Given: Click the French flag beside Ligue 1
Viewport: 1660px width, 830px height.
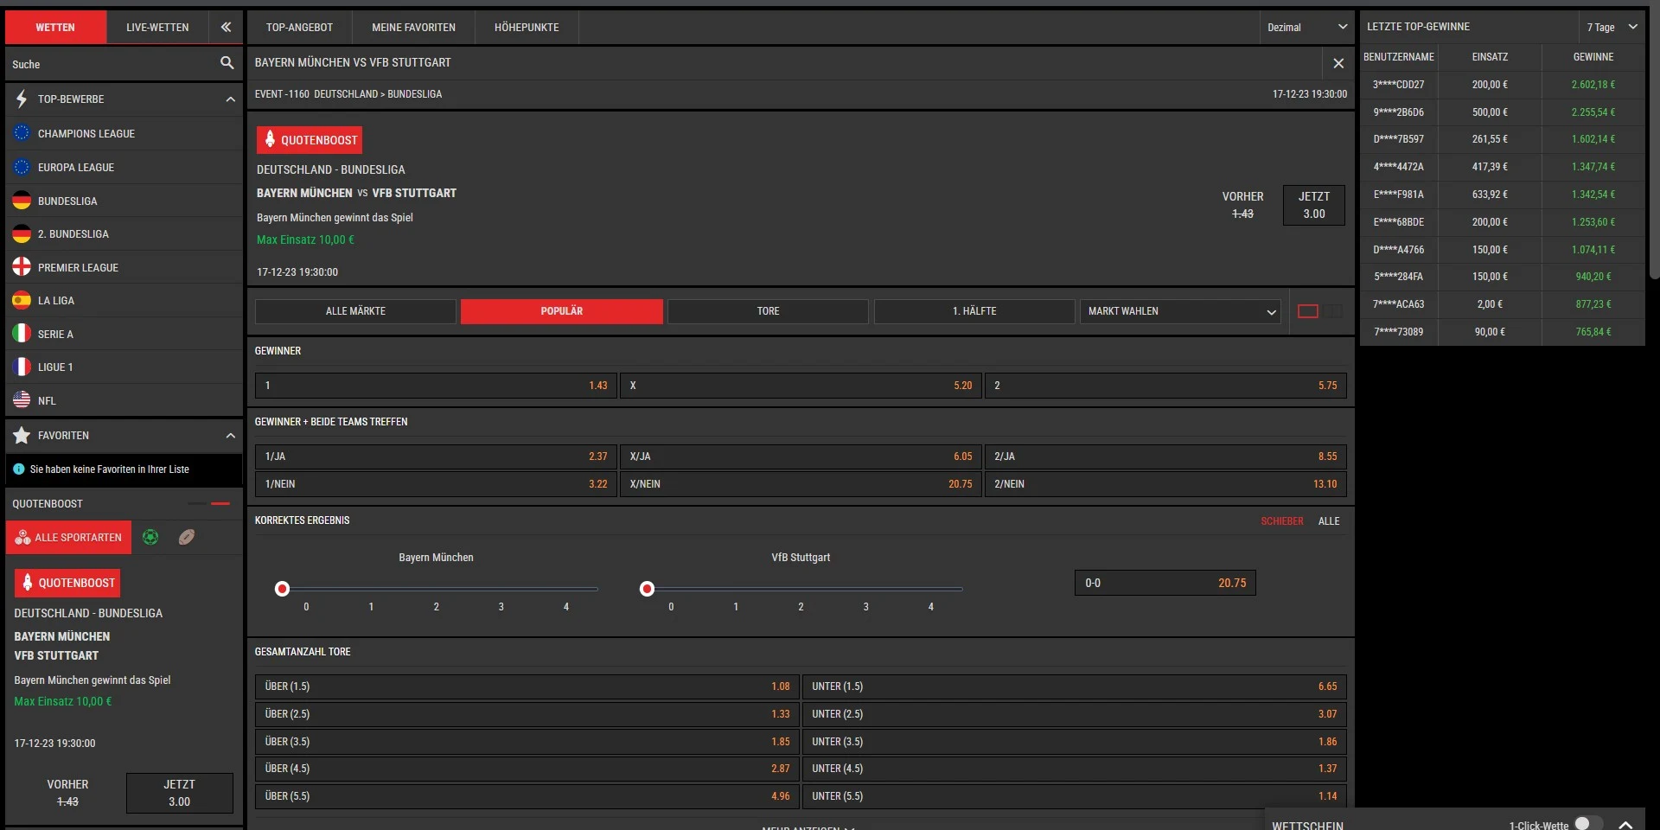Looking at the screenshot, I should click(x=22, y=367).
